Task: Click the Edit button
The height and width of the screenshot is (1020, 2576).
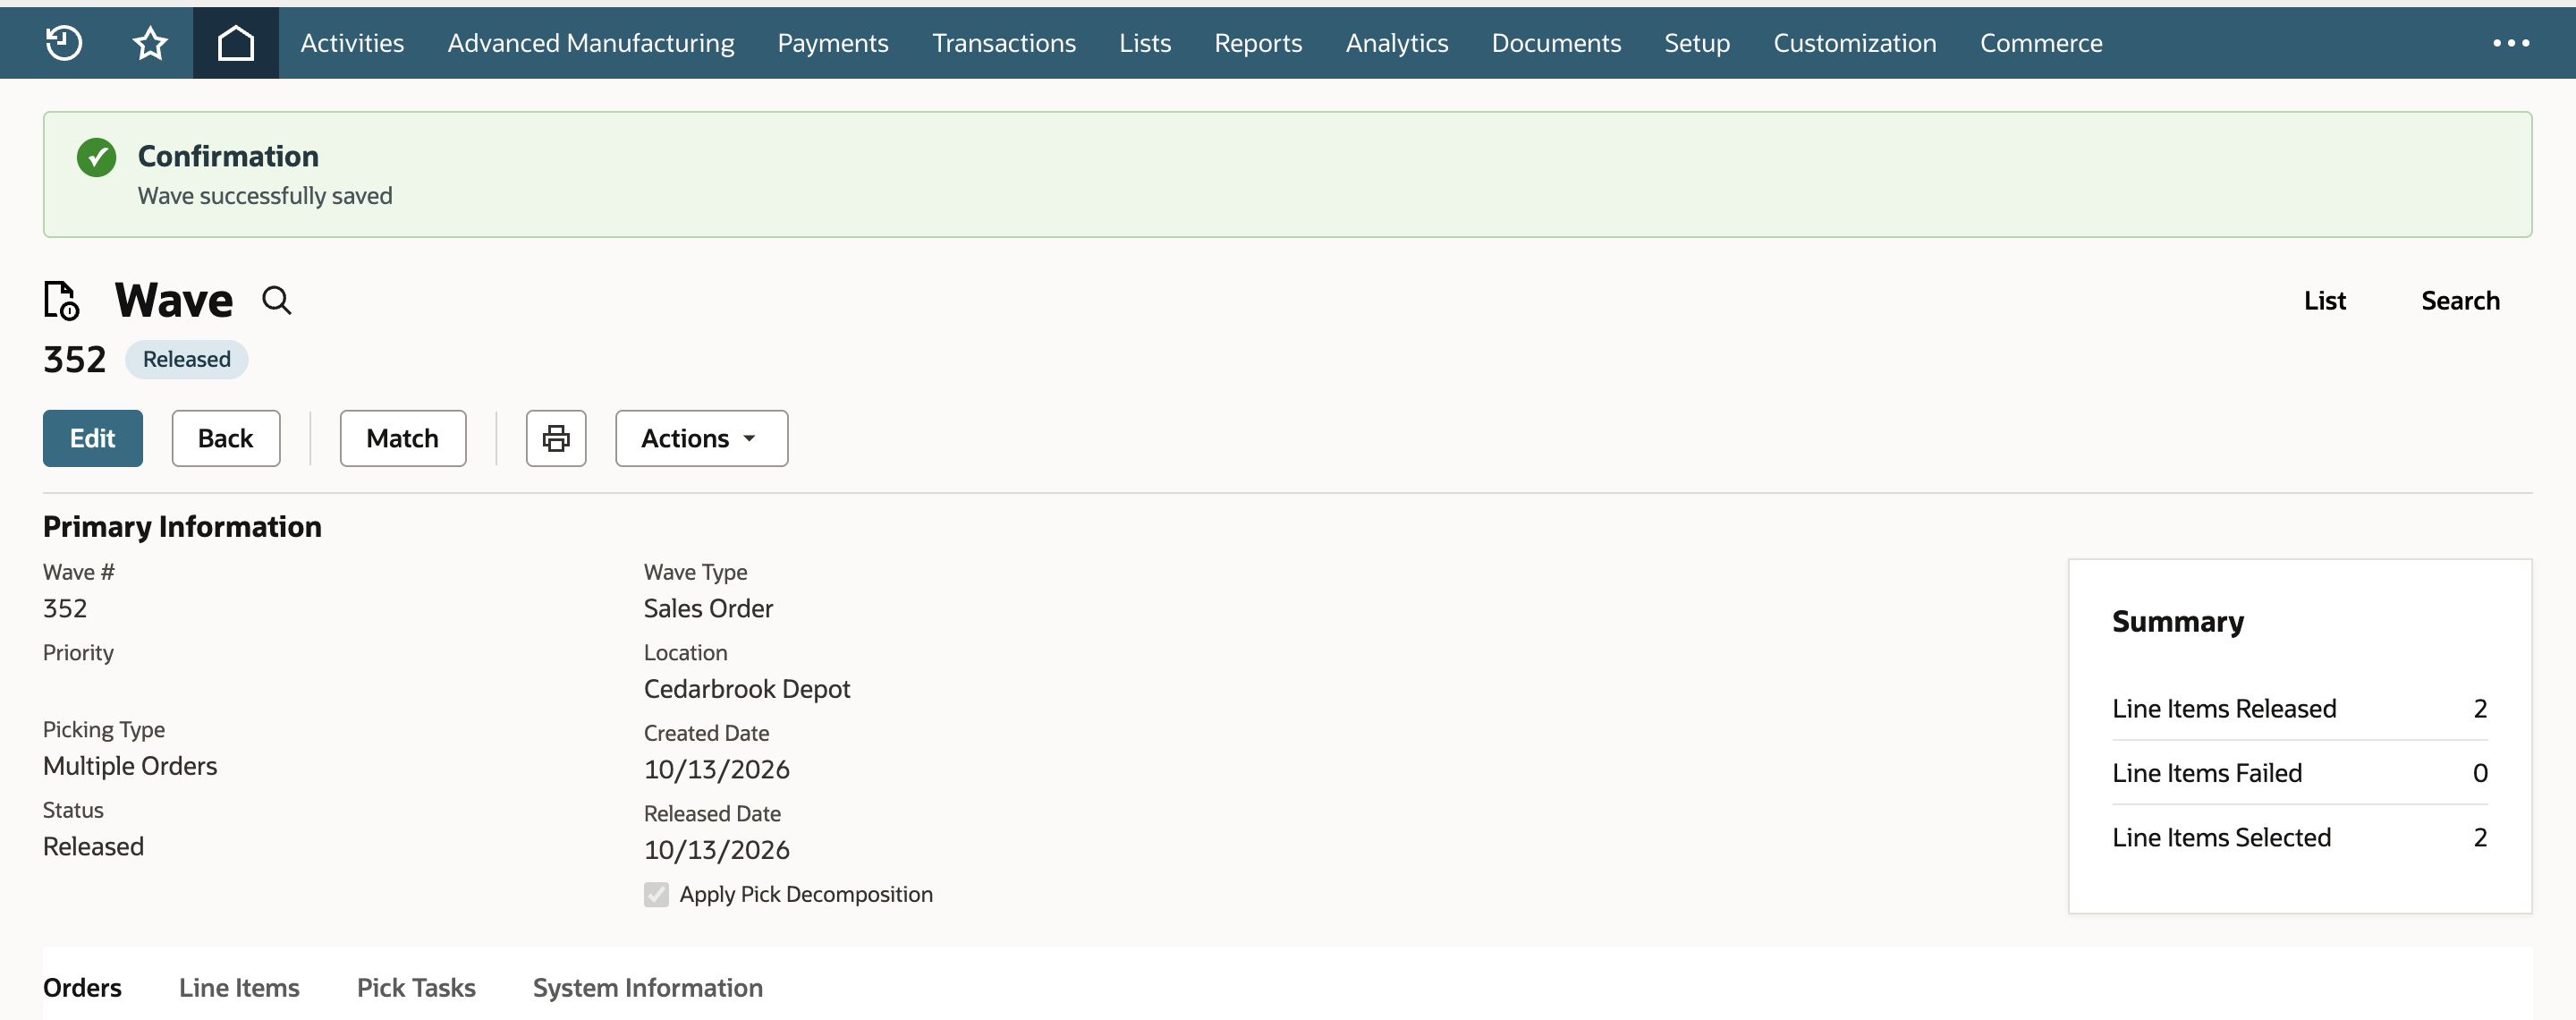Action: pyautogui.click(x=93, y=438)
